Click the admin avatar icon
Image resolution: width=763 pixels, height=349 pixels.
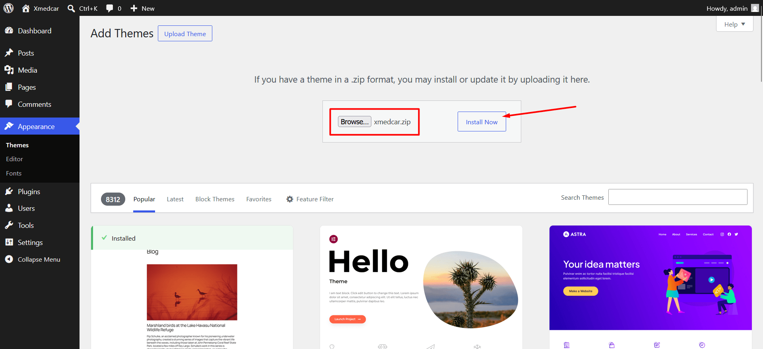pyautogui.click(x=755, y=8)
